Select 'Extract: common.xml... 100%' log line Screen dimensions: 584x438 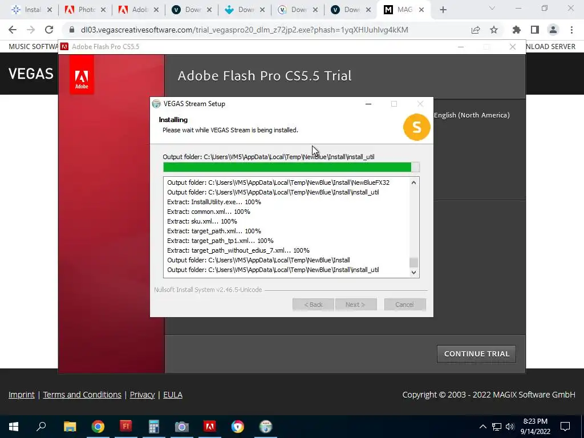[209, 212]
